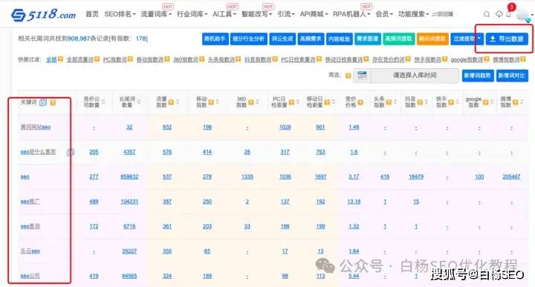Click help icon next to 移动指数词 filter
This screenshot has width=535, height=287.
[167, 59]
